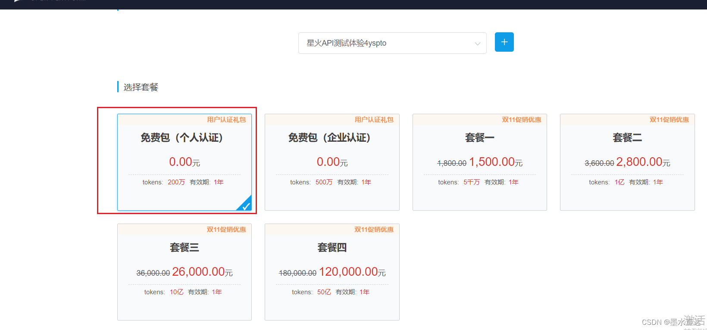Screen dimensions: 707x330
Task: Click the crossed-out 1,800.00 original price
Action: pos(452,163)
